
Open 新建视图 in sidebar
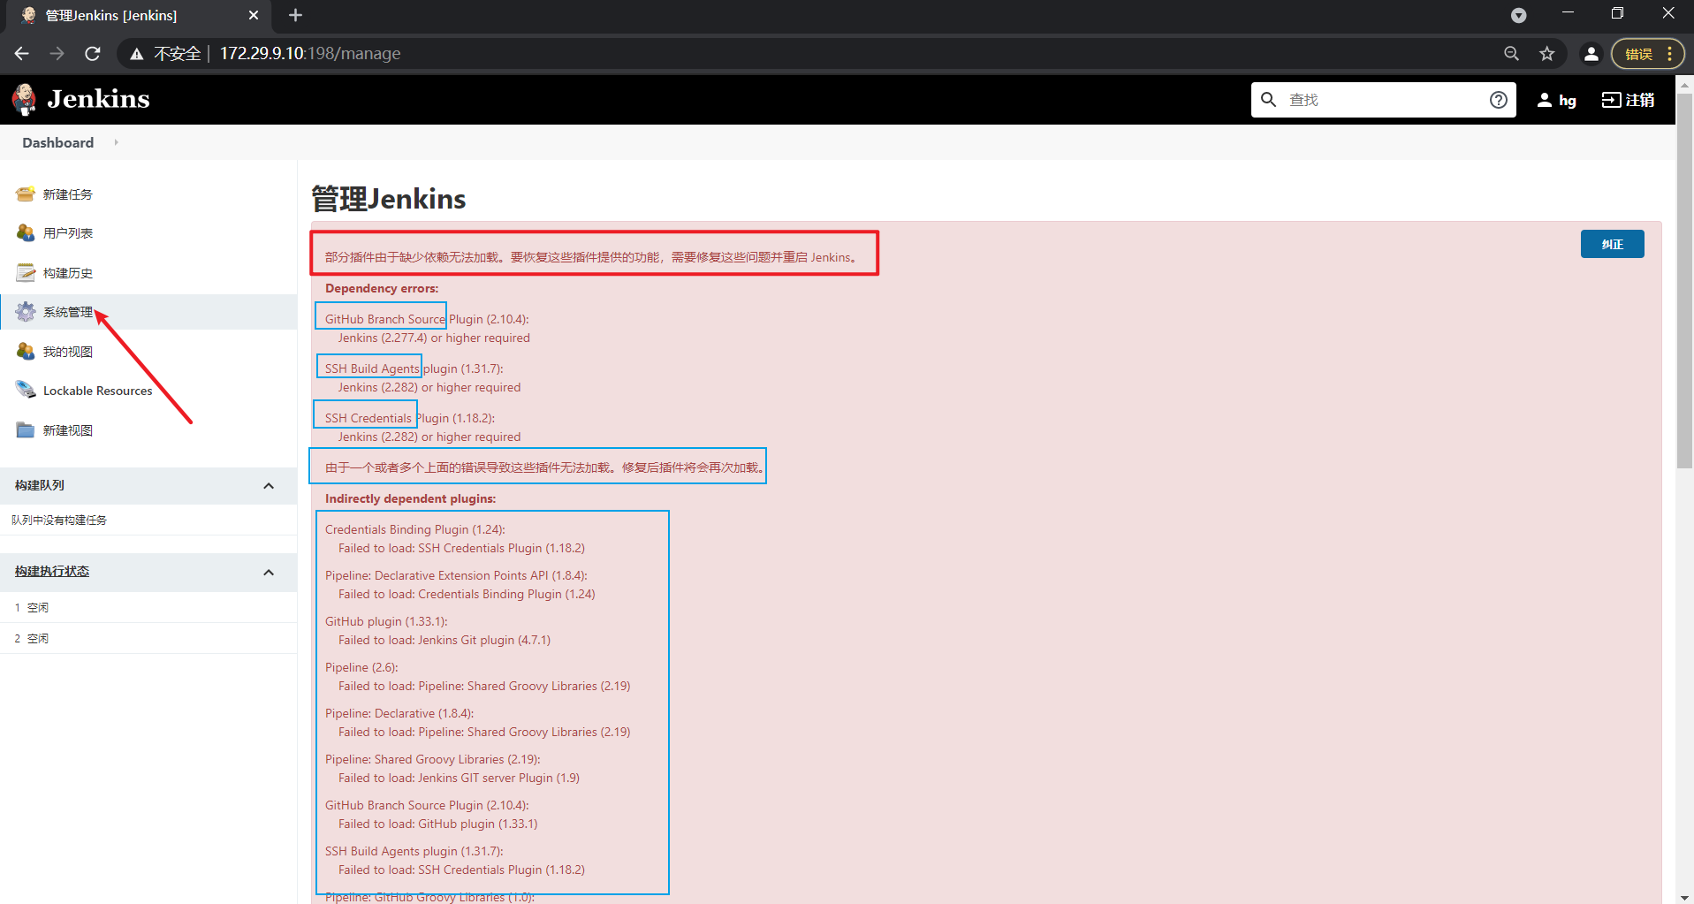68,430
